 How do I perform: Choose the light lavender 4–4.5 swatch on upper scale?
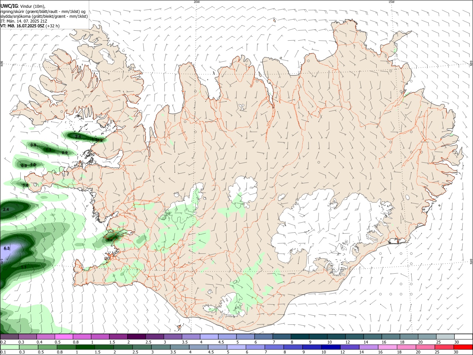pos(209,337)
